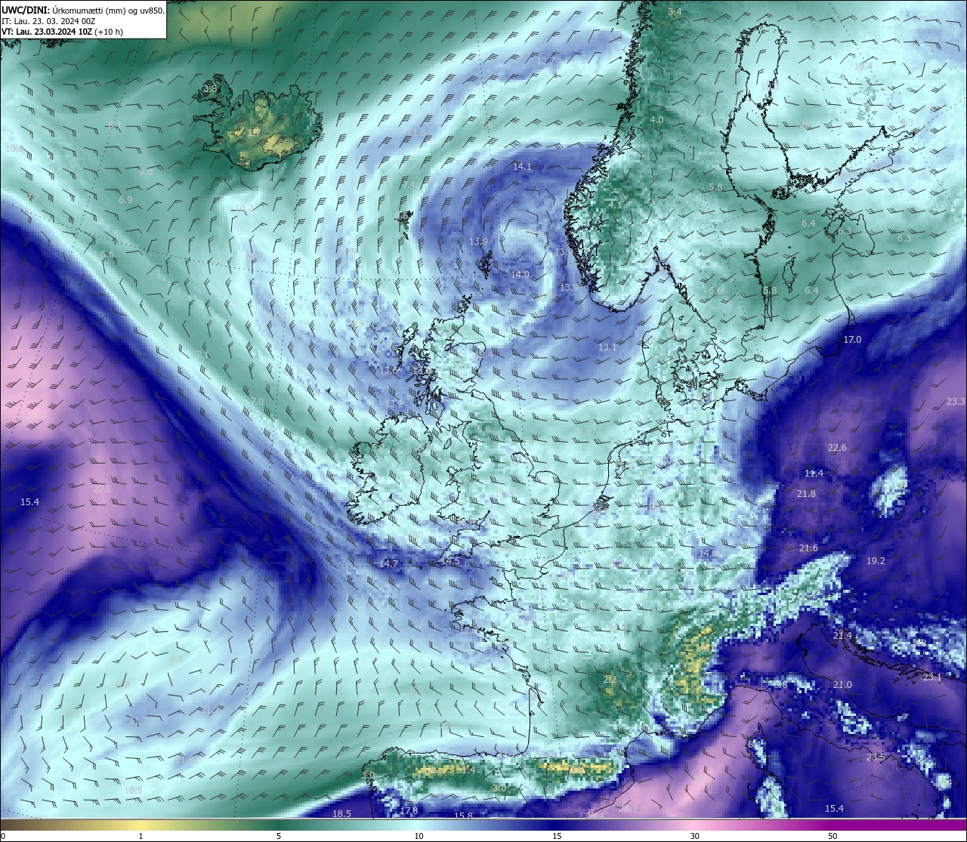The width and height of the screenshot is (967, 842).
Task: Click the '17.0' map value
Action: pos(852,340)
